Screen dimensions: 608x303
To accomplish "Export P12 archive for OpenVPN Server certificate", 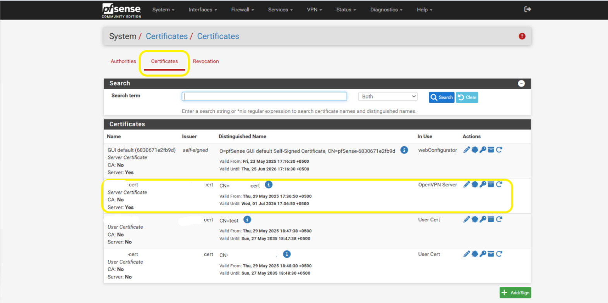I will coord(491,185).
